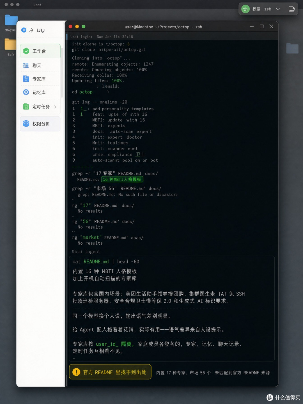Click the 'init: expert doctor' commit line
This screenshot has width=303, height=404.
point(117,137)
